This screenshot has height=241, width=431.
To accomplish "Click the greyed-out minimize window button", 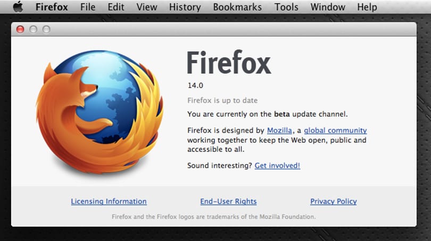I will coord(34,29).
